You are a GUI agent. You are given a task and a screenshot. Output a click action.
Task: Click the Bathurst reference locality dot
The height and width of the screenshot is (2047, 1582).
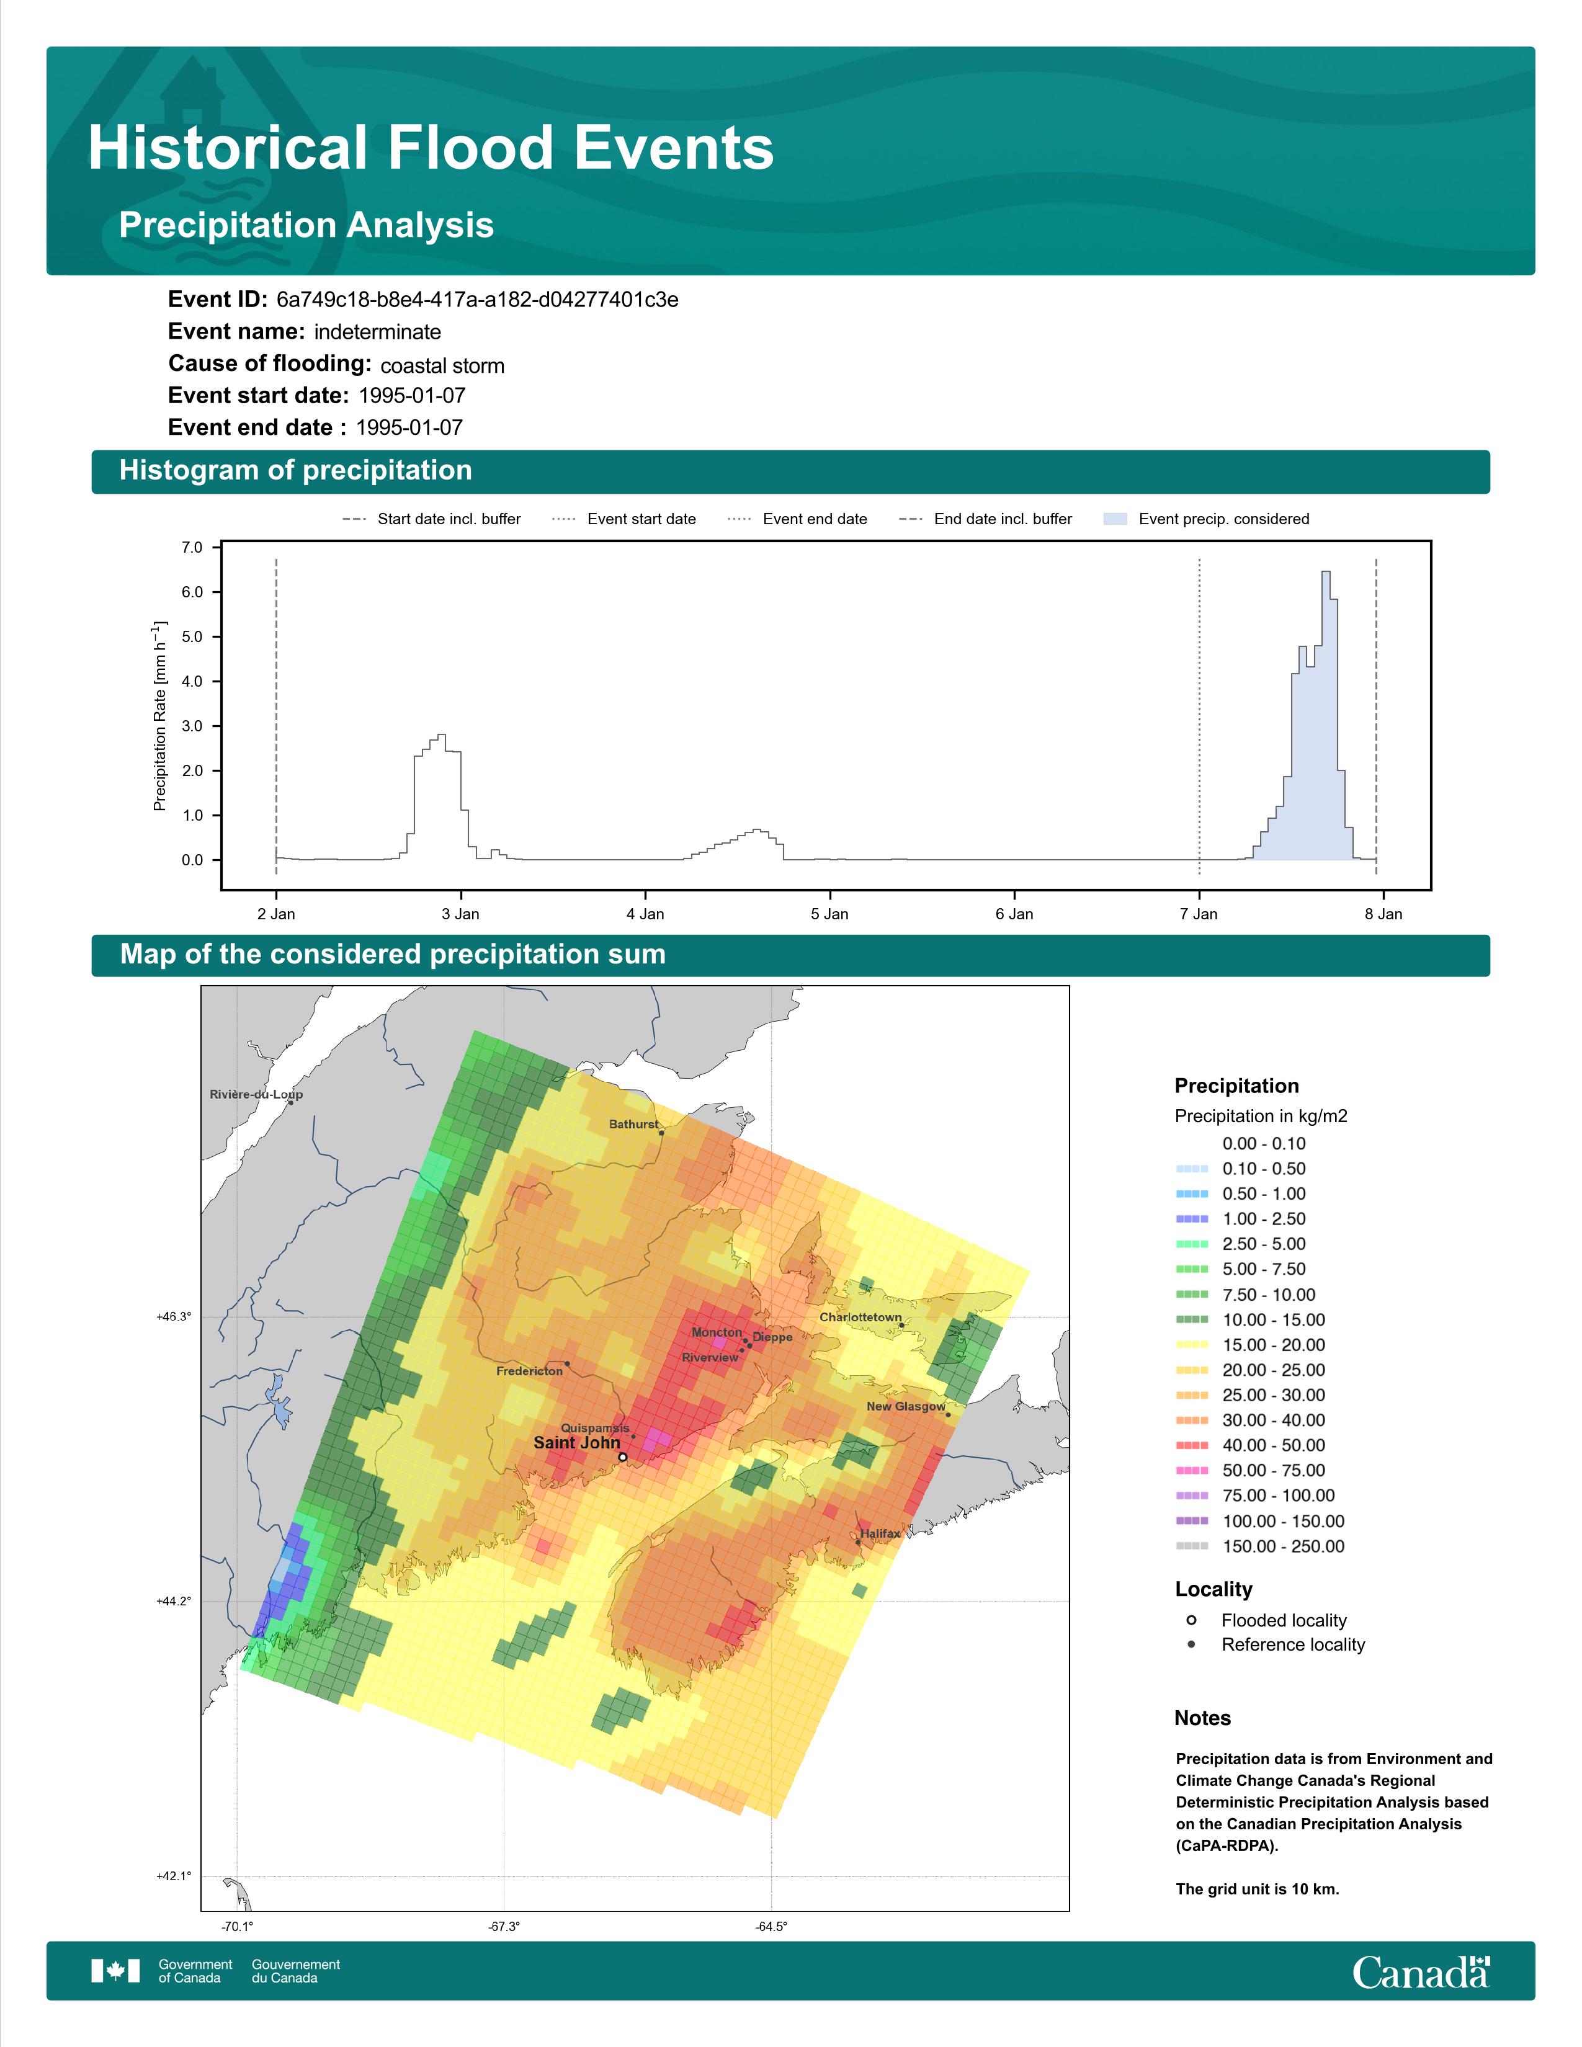tap(662, 1132)
